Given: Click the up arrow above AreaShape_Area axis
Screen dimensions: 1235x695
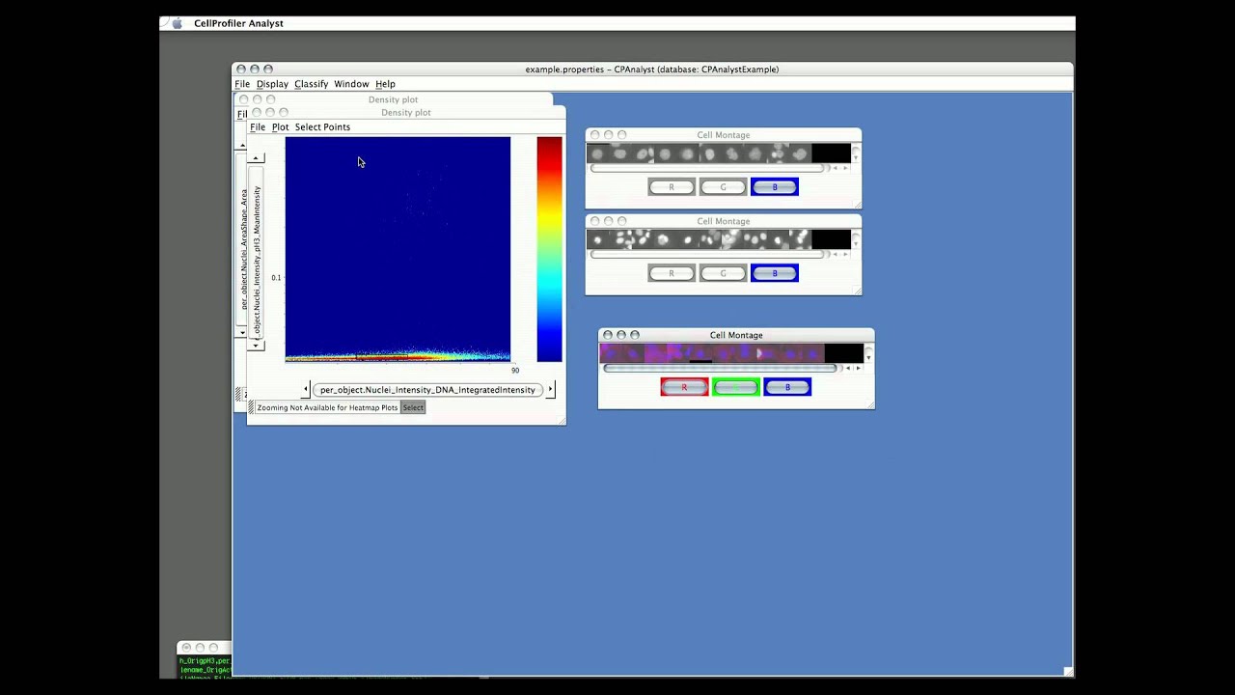Looking at the screenshot, I should (241, 146).
